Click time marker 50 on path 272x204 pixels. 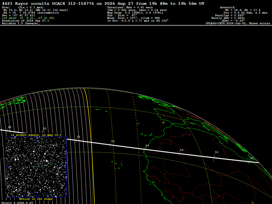45,129
